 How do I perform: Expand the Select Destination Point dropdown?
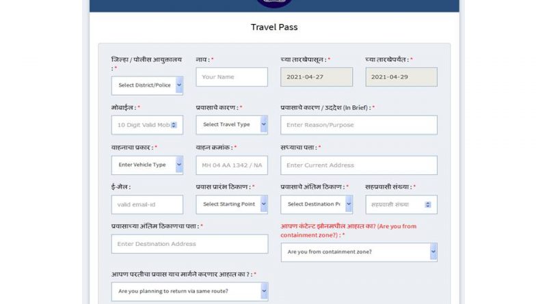[x=317, y=204]
